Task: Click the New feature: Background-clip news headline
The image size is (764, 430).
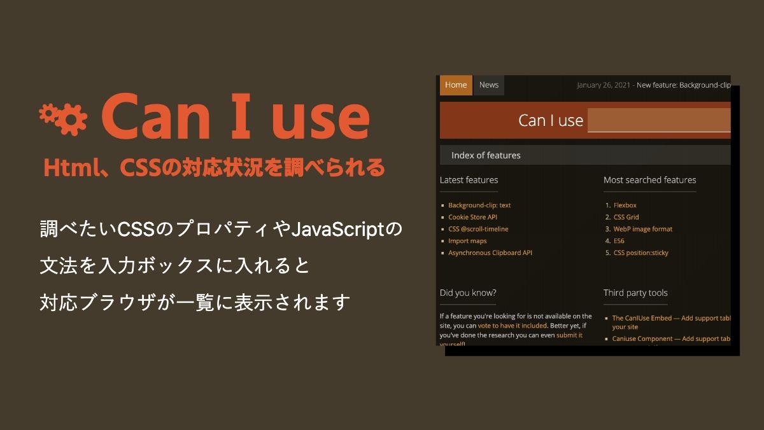Action: coord(684,85)
